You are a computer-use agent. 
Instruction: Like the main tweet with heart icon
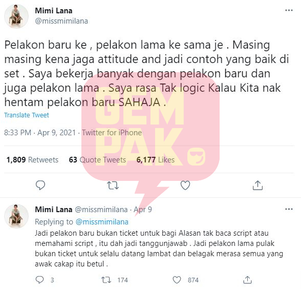(185, 185)
